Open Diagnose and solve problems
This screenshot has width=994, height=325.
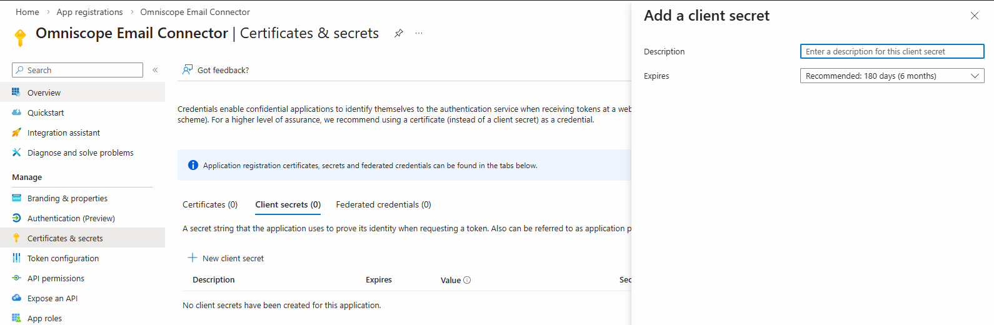[83, 152]
